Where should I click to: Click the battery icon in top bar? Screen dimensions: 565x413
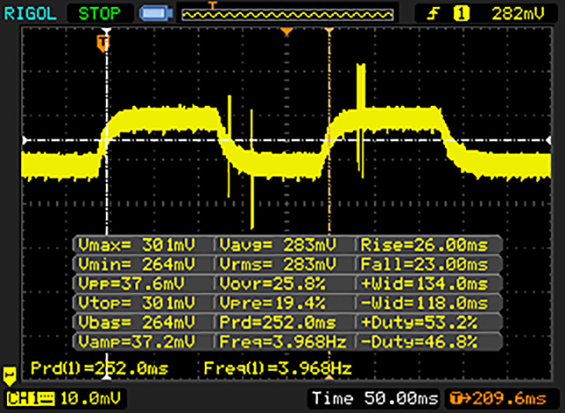pyautogui.click(x=156, y=14)
